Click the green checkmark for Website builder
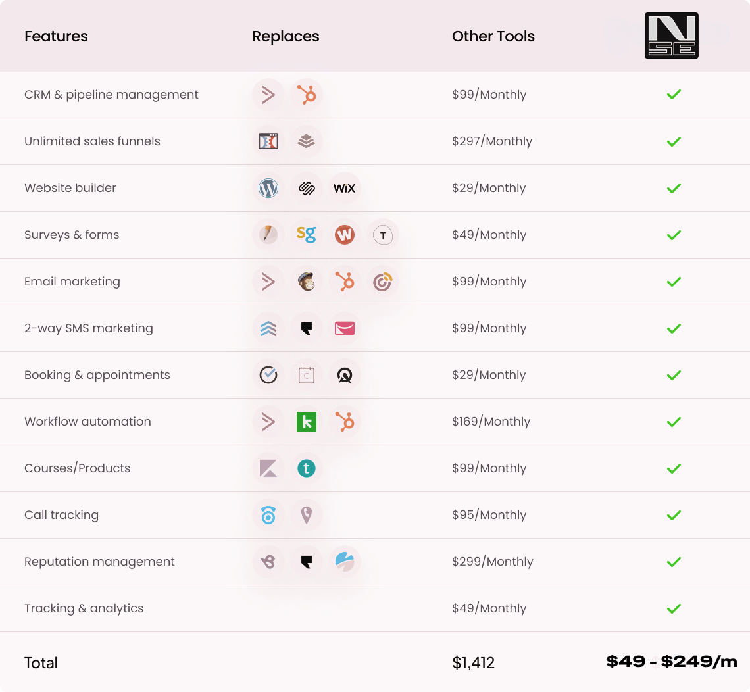The image size is (750, 692). (x=674, y=188)
